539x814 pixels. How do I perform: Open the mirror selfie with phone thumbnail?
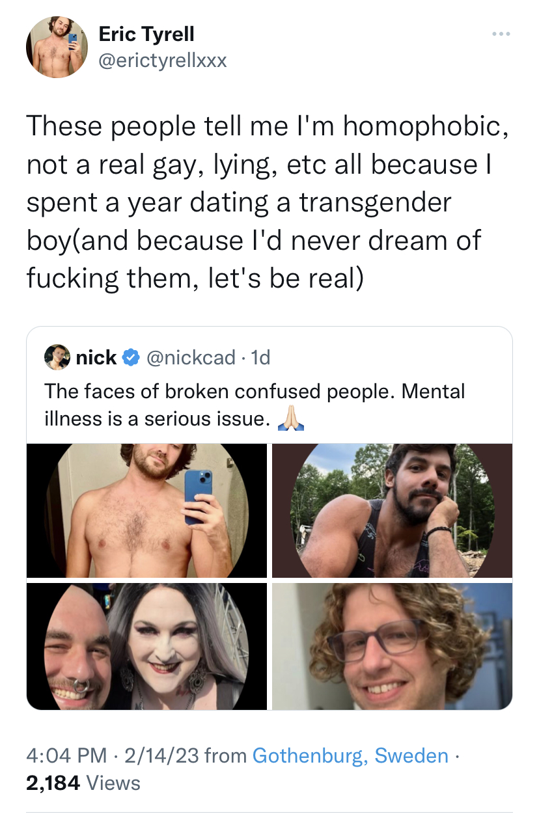(146, 510)
